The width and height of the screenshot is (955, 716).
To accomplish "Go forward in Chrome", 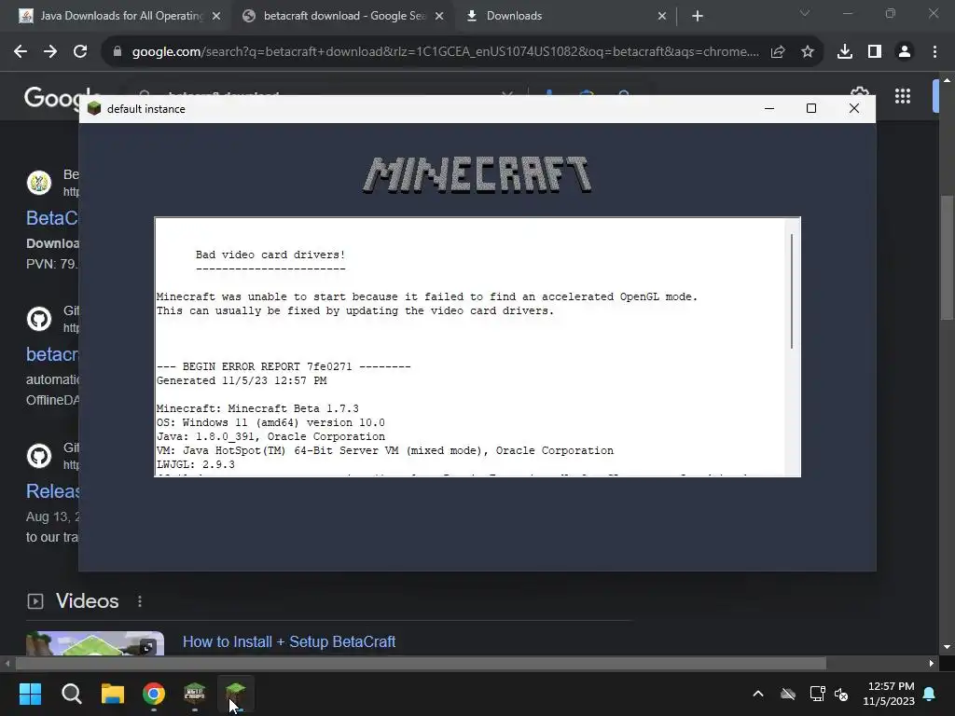I will point(50,52).
